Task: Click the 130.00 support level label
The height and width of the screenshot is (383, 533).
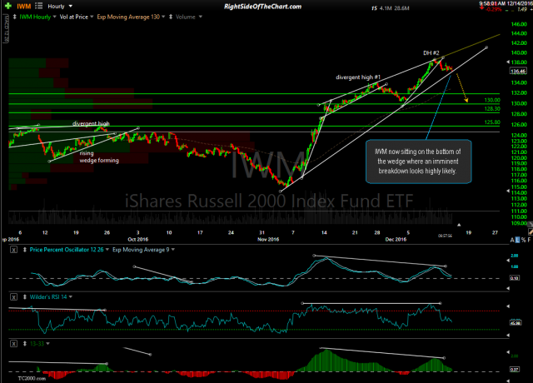Action: point(492,100)
